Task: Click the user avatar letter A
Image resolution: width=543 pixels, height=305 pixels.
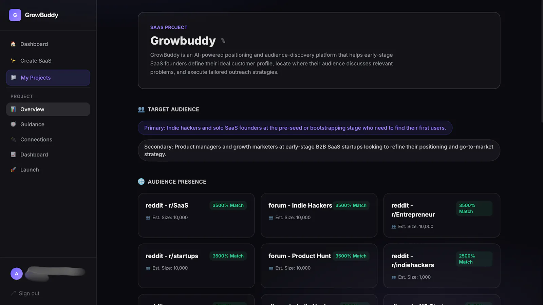Action: [x=17, y=273]
